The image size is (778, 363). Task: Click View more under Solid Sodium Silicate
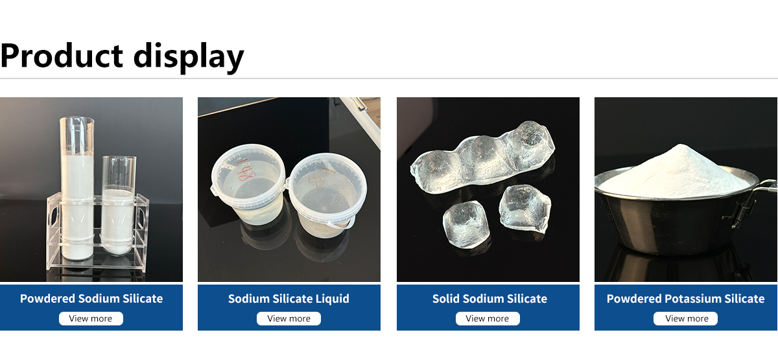[488, 318]
